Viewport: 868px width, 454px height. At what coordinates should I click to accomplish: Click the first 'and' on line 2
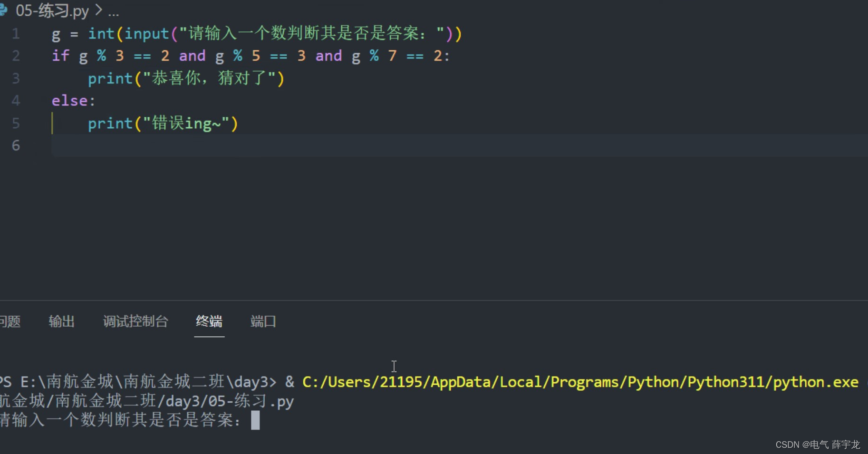coord(192,56)
